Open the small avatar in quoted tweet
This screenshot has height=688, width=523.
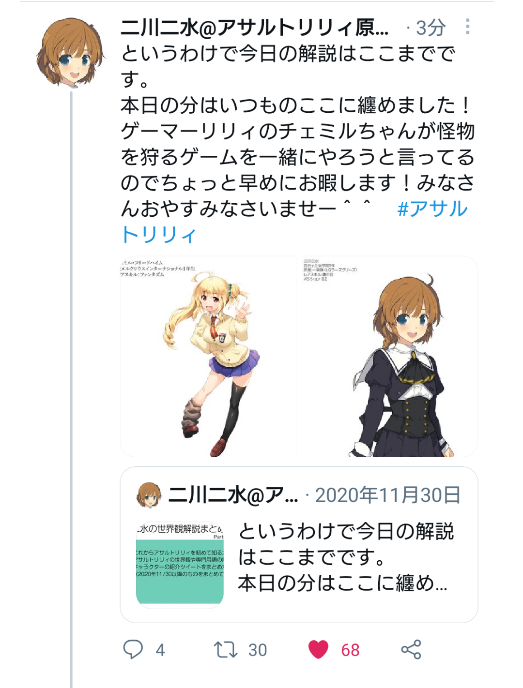click(149, 495)
